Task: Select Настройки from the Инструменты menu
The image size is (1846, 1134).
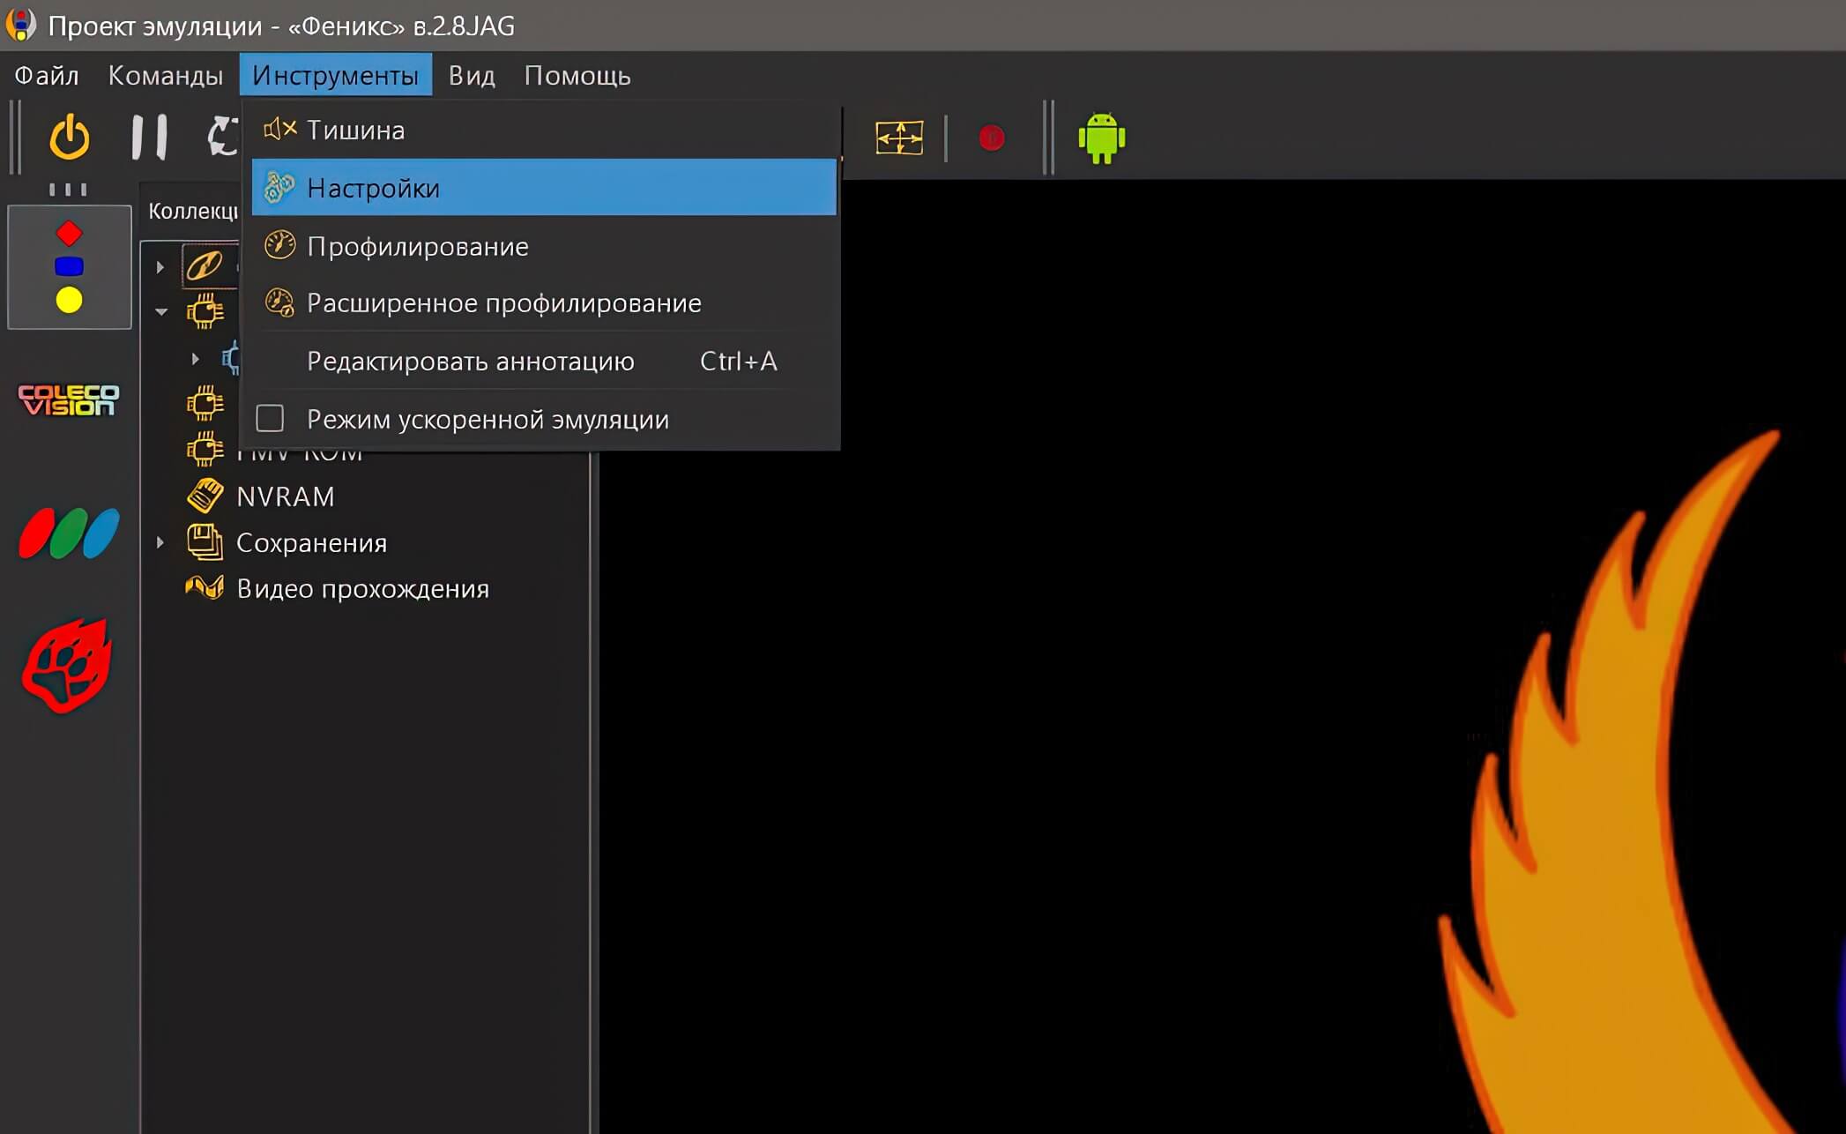Action: pyautogui.click(x=372, y=188)
